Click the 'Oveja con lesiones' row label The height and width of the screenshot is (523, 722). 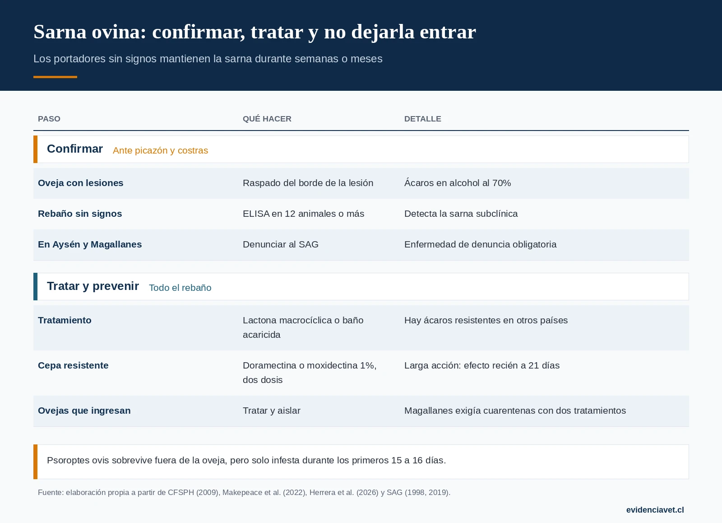(81, 183)
